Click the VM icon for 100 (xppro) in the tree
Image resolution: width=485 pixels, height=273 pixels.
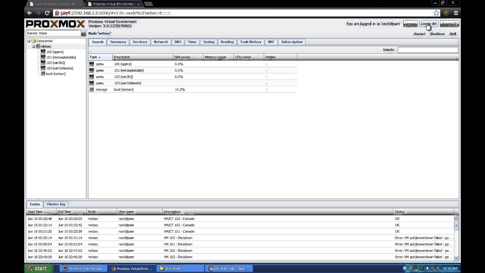(x=43, y=52)
